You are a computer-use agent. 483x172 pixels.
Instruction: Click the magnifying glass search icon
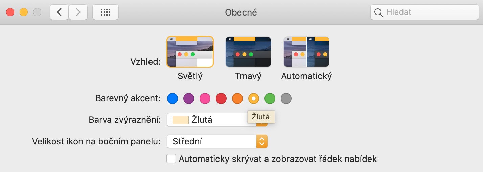(378, 12)
